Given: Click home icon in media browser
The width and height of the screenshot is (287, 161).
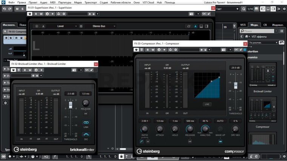Looking at the screenshot, I should [x=247, y=37].
